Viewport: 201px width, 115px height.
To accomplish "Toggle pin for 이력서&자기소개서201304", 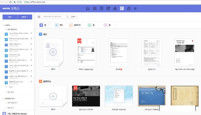I will [x=31, y=49].
